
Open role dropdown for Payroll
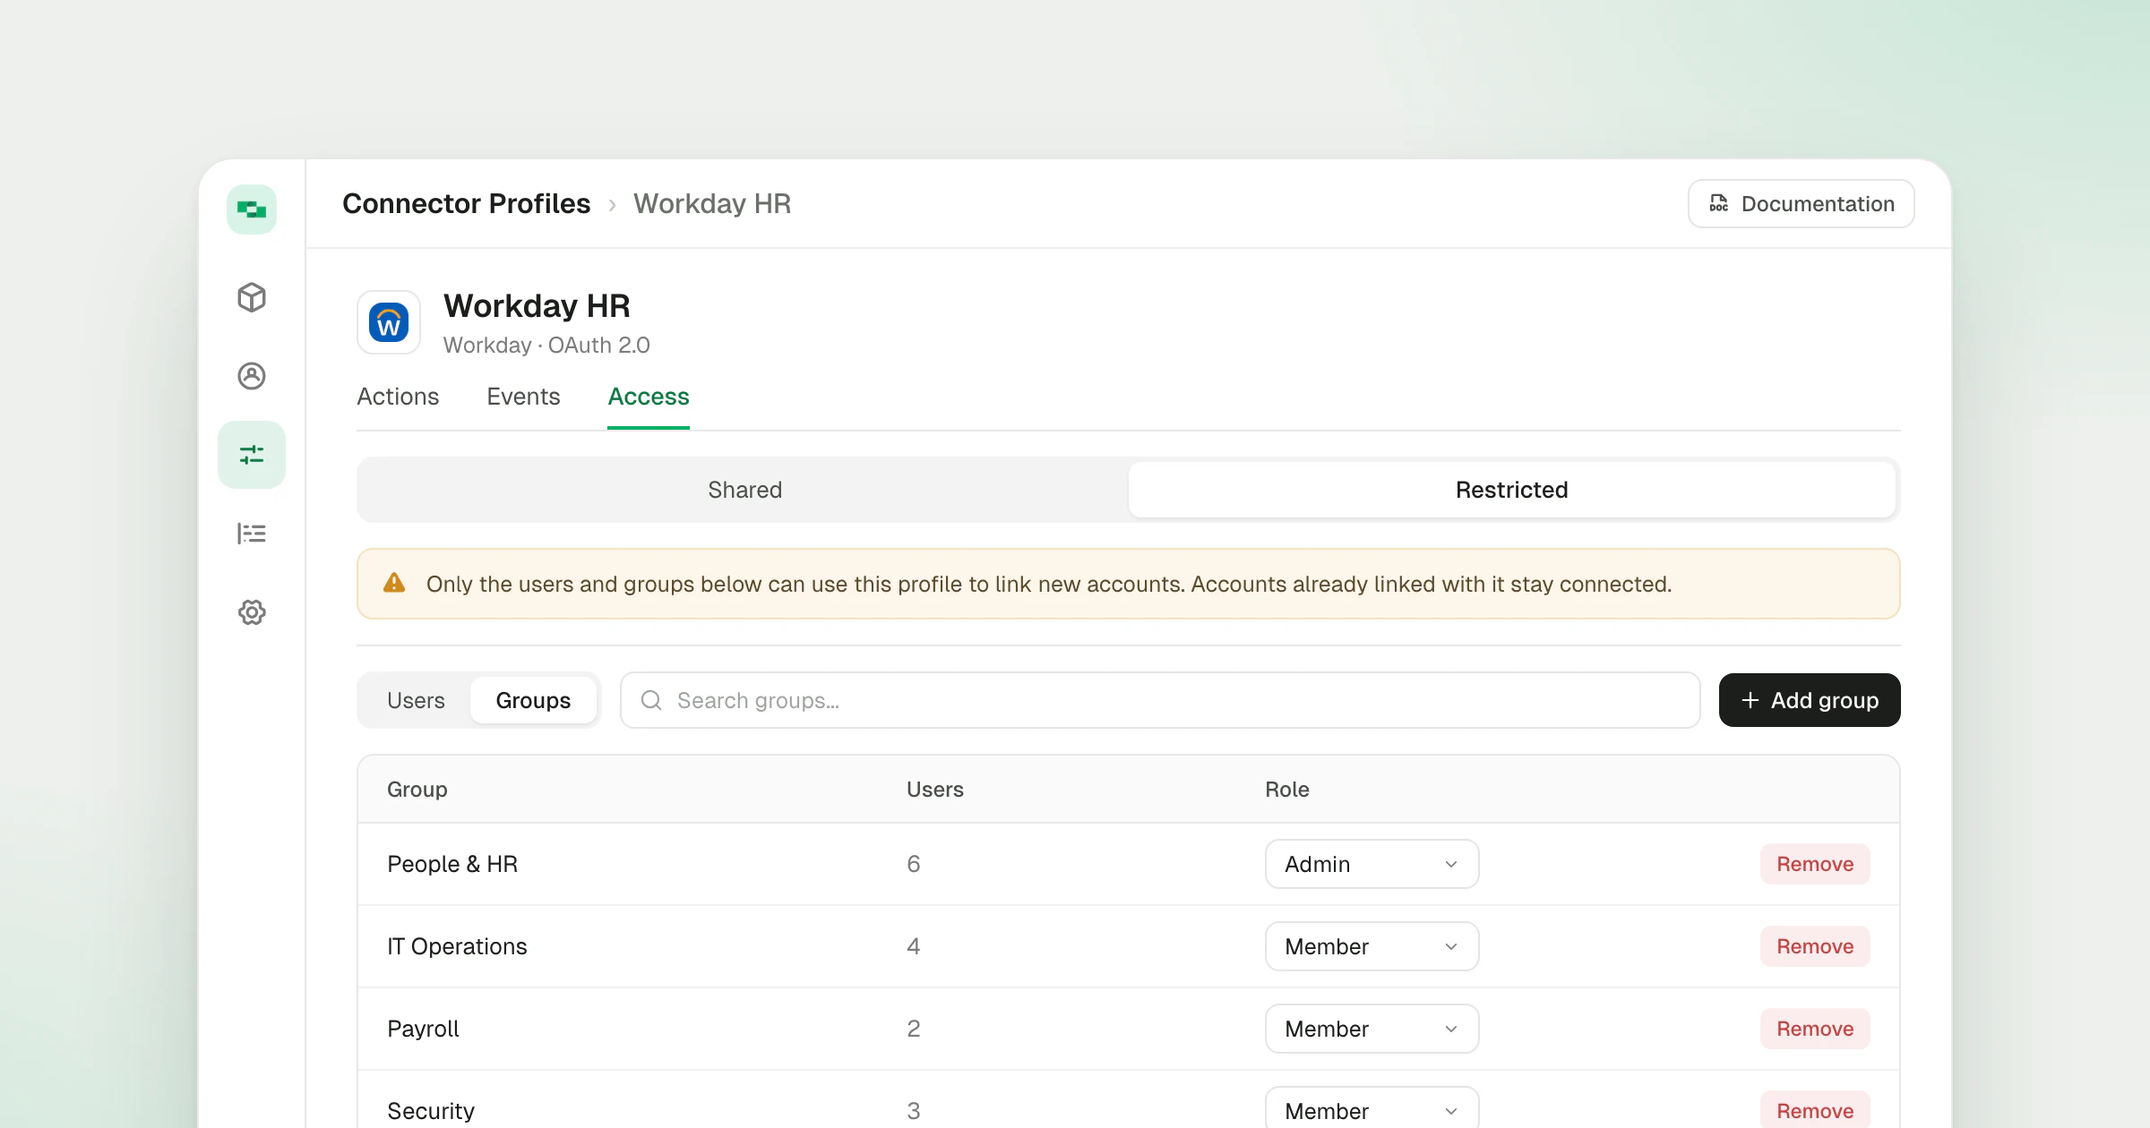click(x=1372, y=1029)
